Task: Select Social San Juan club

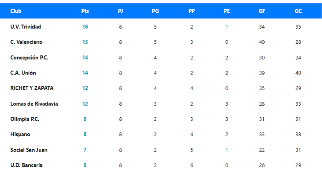Action: pyautogui.click(x=29, y=150)
